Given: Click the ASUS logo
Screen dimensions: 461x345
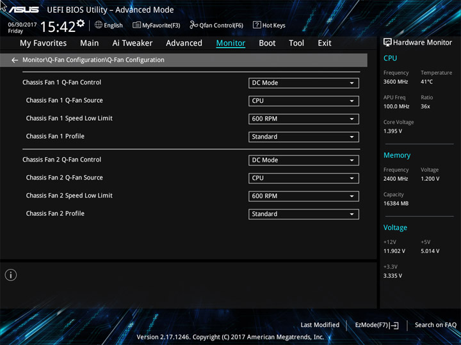Looking at the screenshot, I should click(24, 10).
